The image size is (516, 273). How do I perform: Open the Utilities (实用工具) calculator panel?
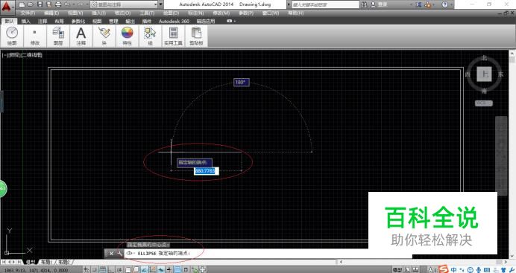173,36
